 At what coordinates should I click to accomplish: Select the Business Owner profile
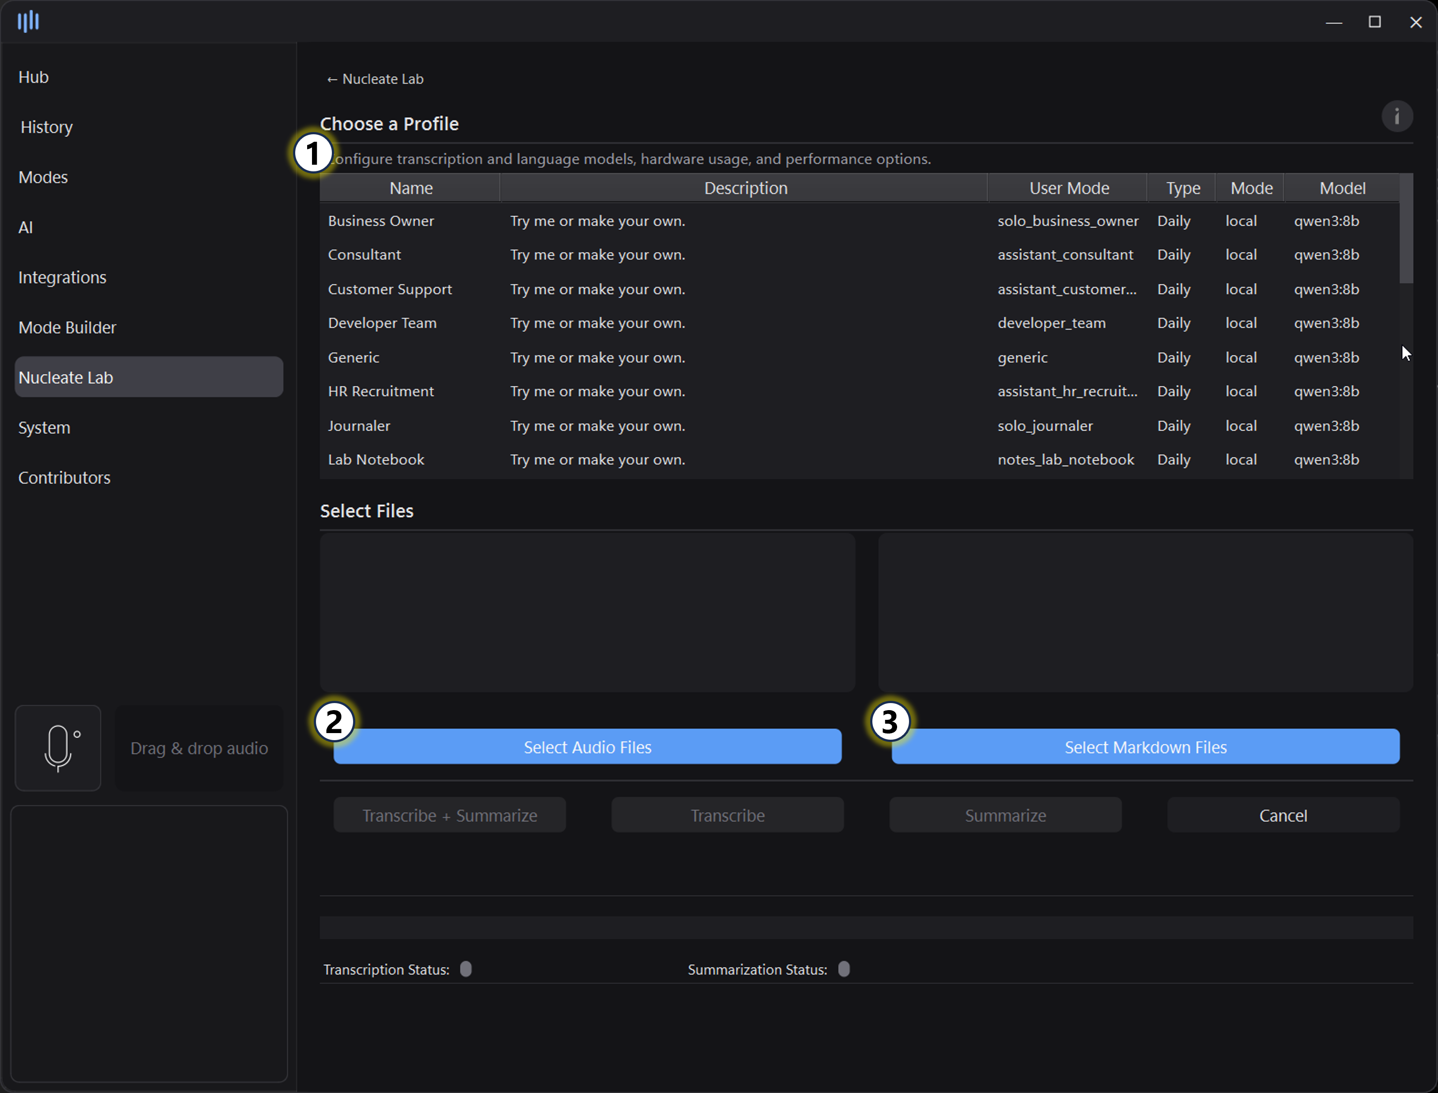click(859, 221)
